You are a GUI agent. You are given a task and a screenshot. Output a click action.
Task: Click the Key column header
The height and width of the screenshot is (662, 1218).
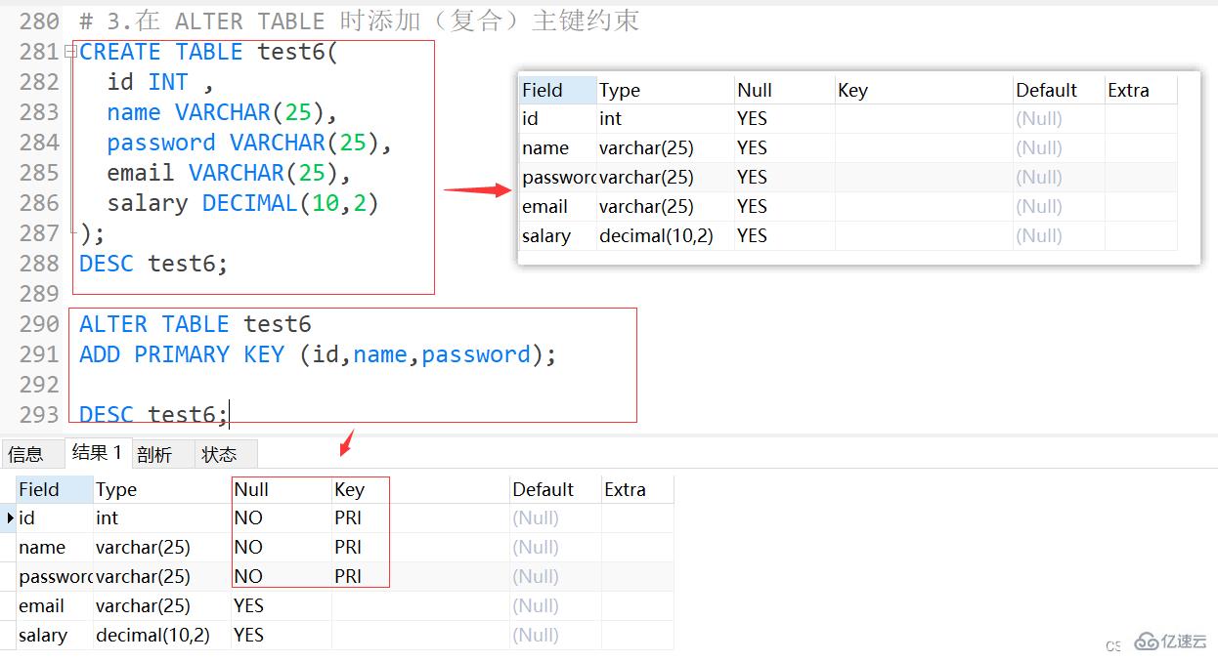(x=348, y=489)
